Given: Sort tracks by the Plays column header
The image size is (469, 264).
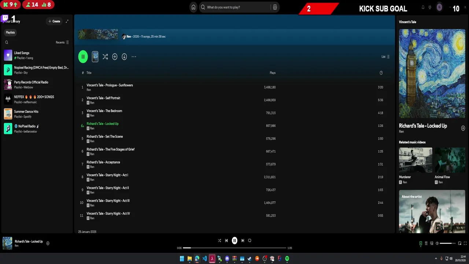Looking at the screenshot, I should point(273,73).
